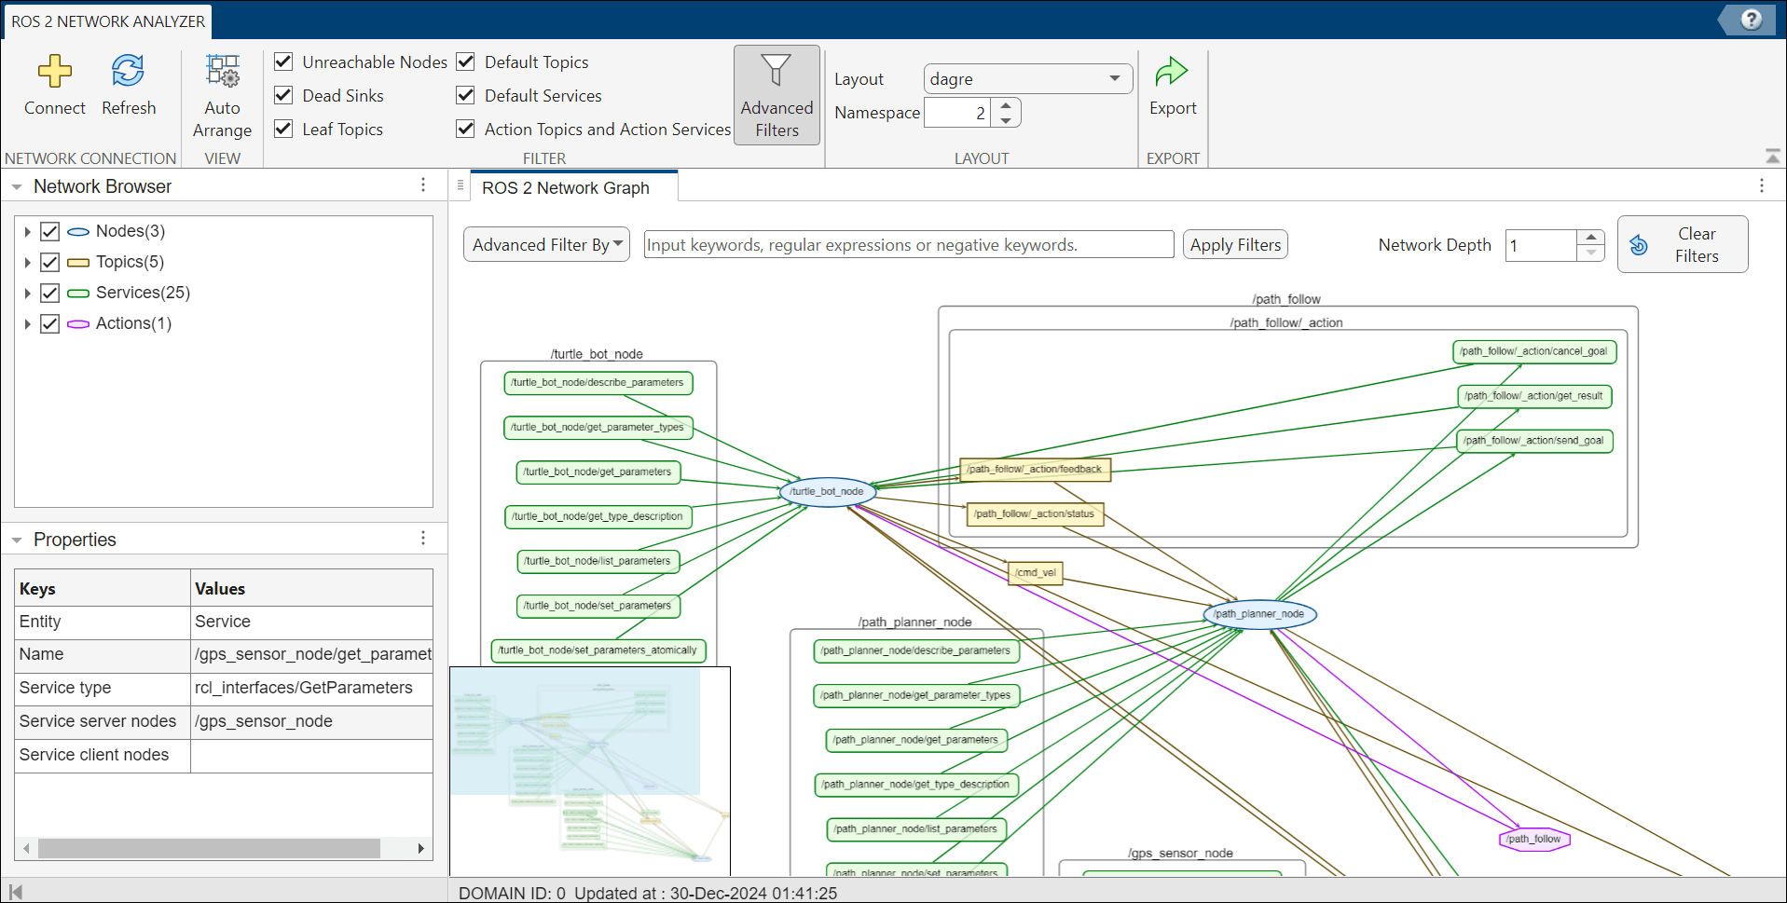Switch to ROS 2 Network Graph tab
Screen dimensions: 1787x903
coord(566,187)
